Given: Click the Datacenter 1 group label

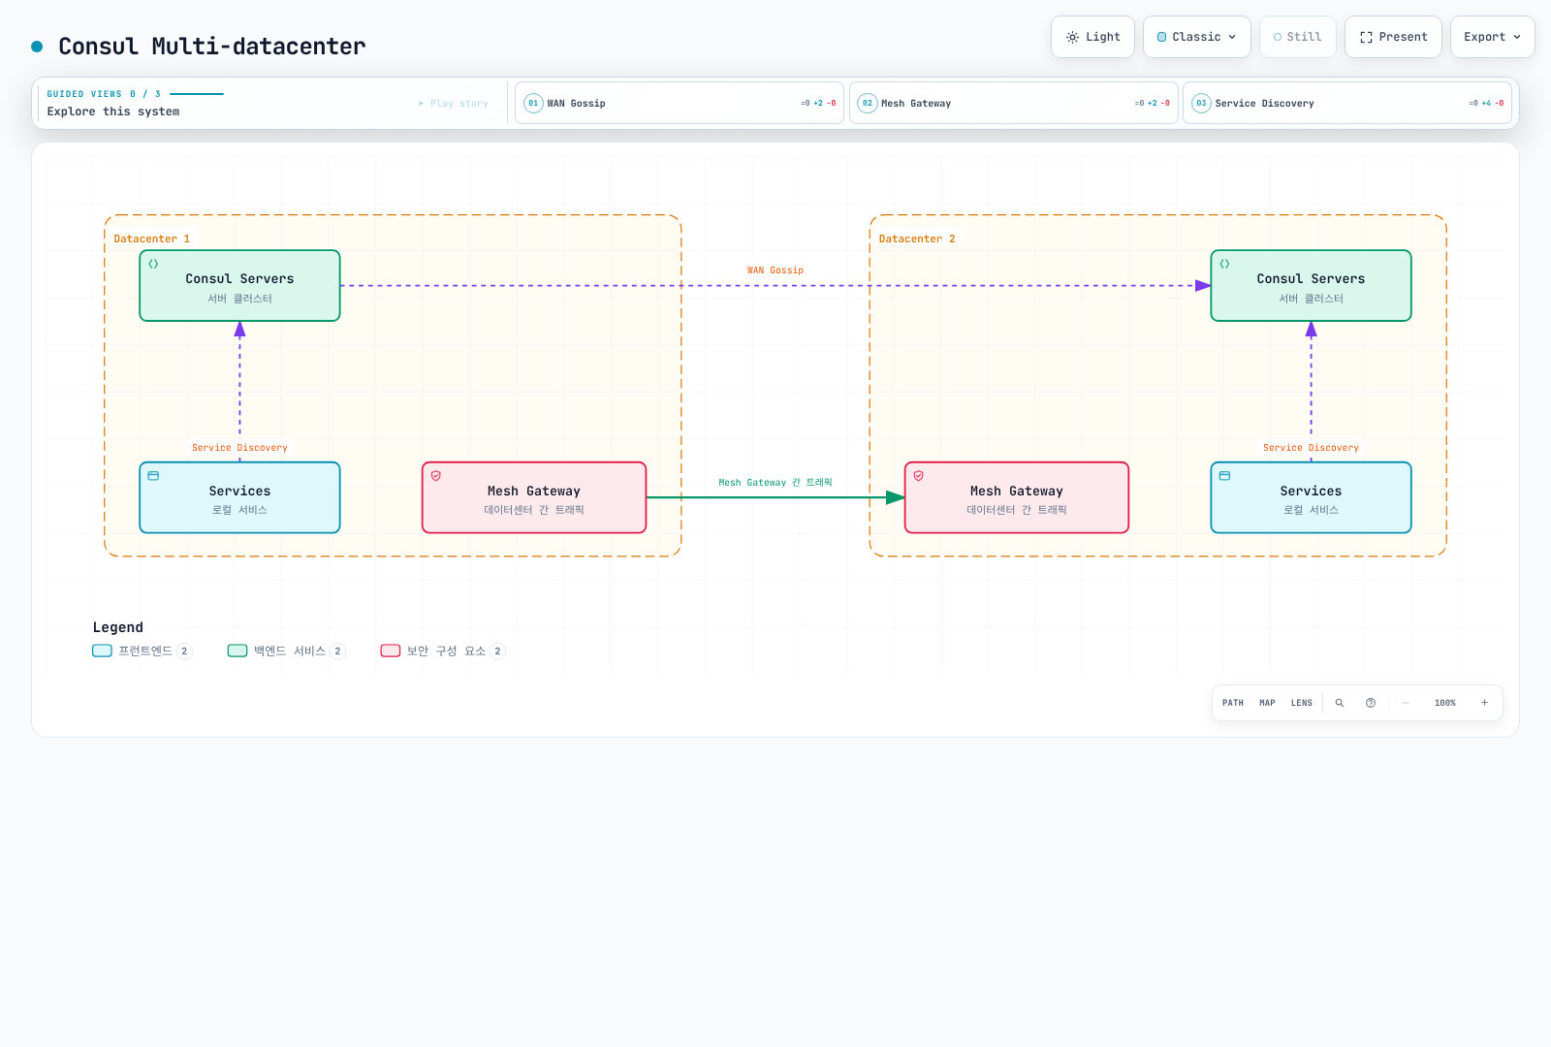Looking at the screenshot, I should pos(152,238).
